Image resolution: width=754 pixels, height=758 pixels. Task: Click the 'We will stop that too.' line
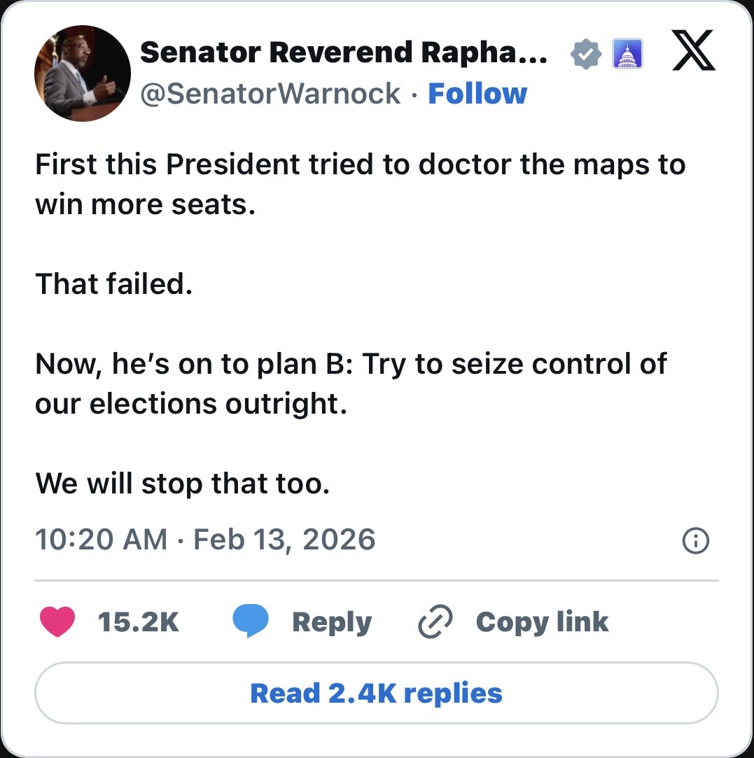(182, 483)
